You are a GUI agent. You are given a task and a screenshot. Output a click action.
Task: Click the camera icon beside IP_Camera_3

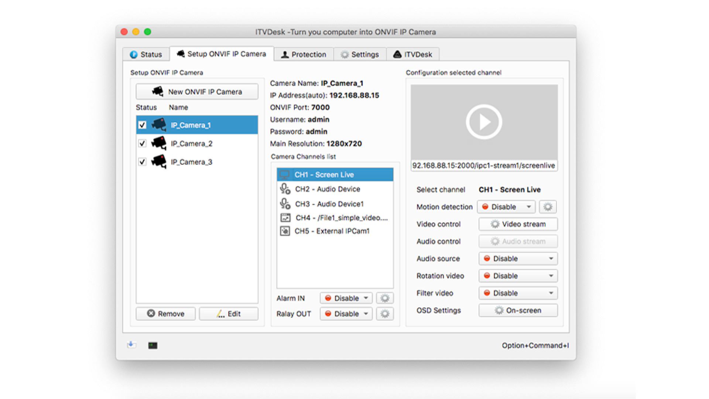(159, 161)
